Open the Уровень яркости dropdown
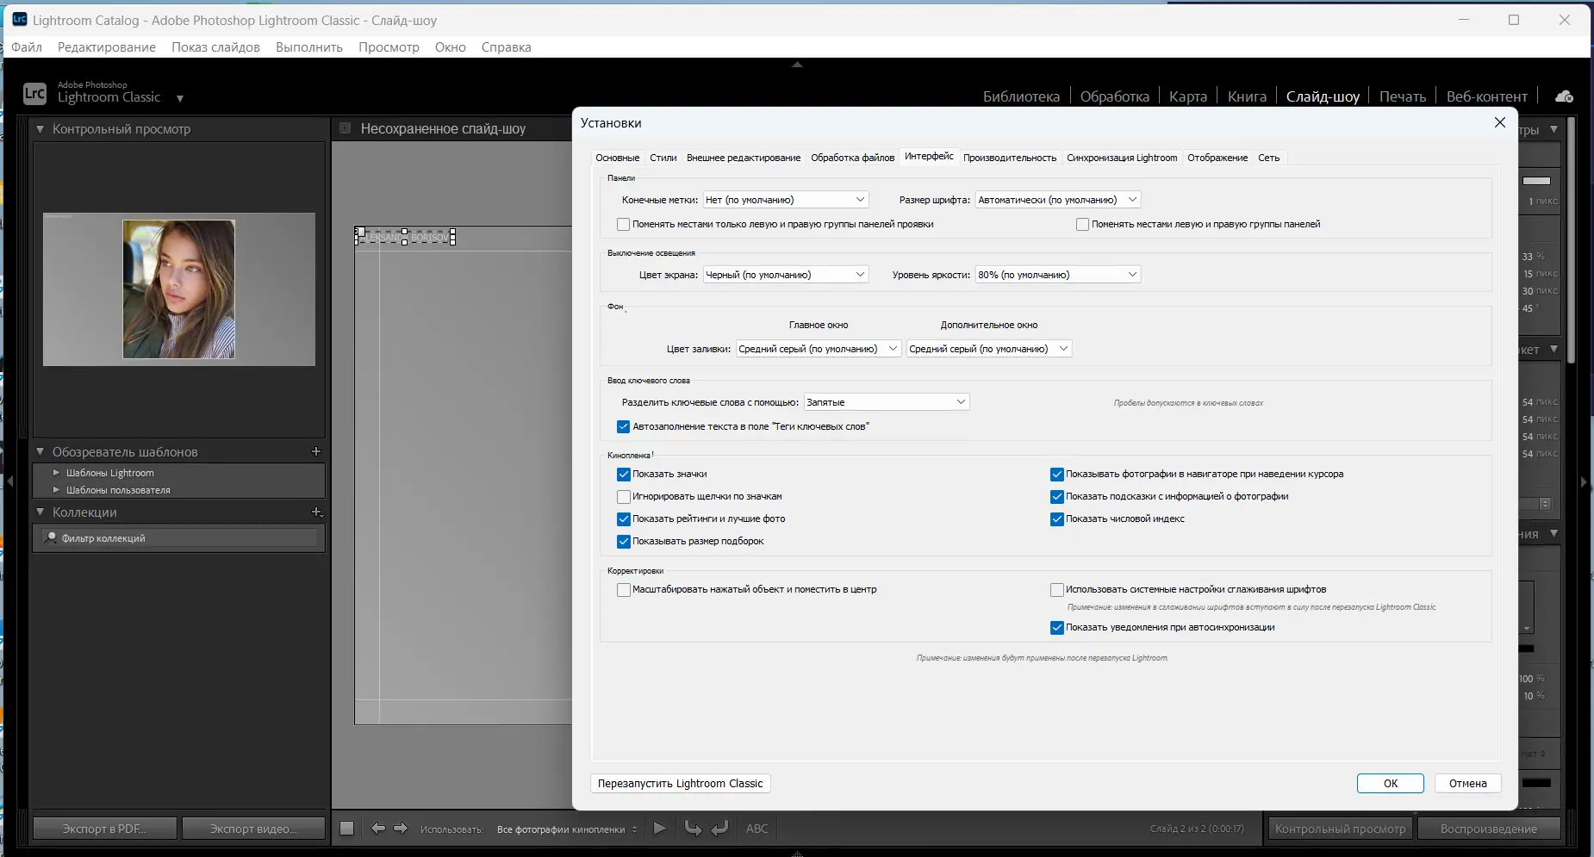This screenshot has height=857, width=1594. point(1058,275)
